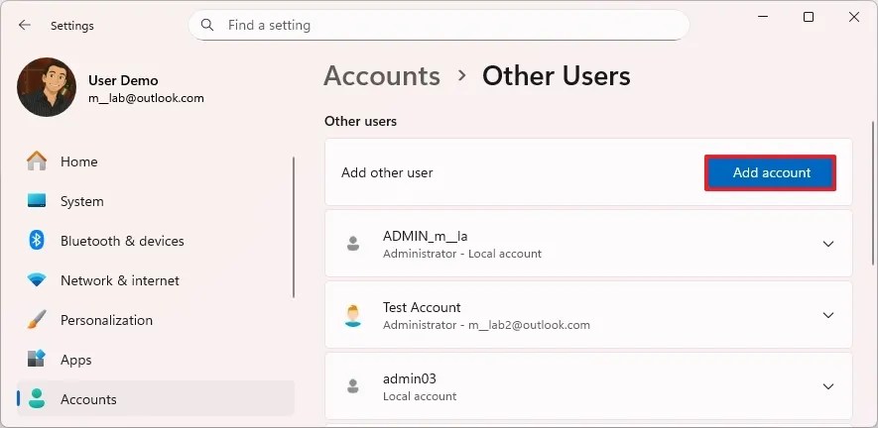The image size is (878, 428).
Task: Click the Test Account name text
Action: [x=422, y=307]
